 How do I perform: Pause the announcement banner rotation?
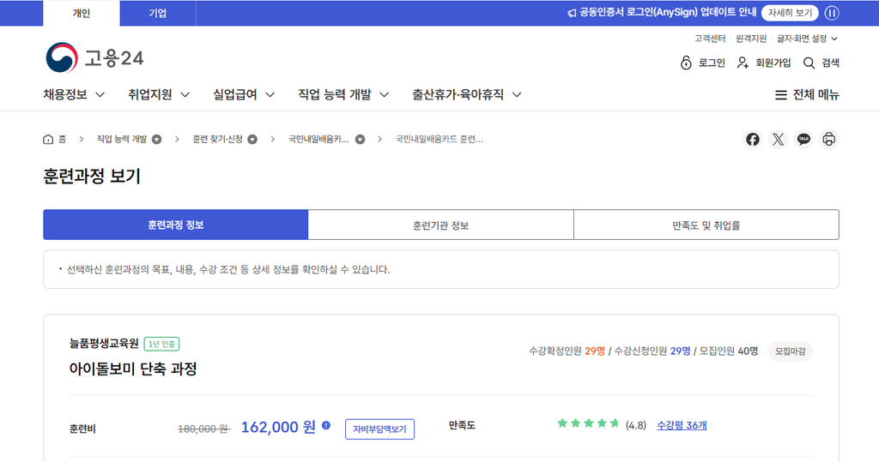click(832, 13)
